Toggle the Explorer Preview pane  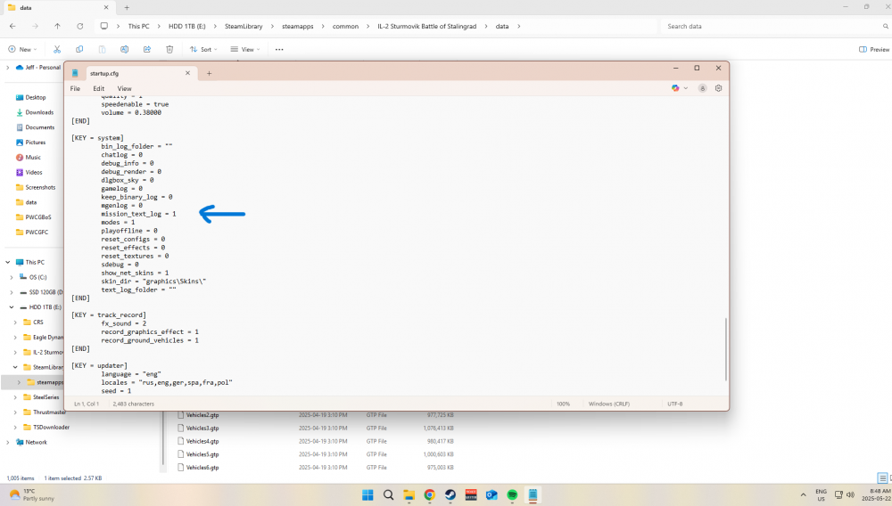[x=874, y=49]
